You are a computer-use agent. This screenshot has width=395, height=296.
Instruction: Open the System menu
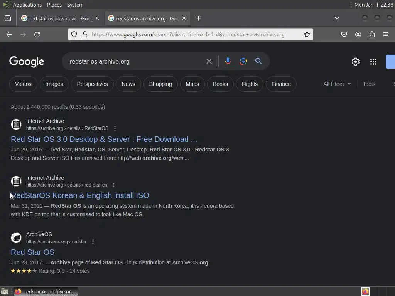click(x=75, y=5)
